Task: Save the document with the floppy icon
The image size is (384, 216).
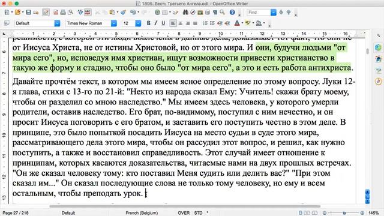Action: [28, 12]
